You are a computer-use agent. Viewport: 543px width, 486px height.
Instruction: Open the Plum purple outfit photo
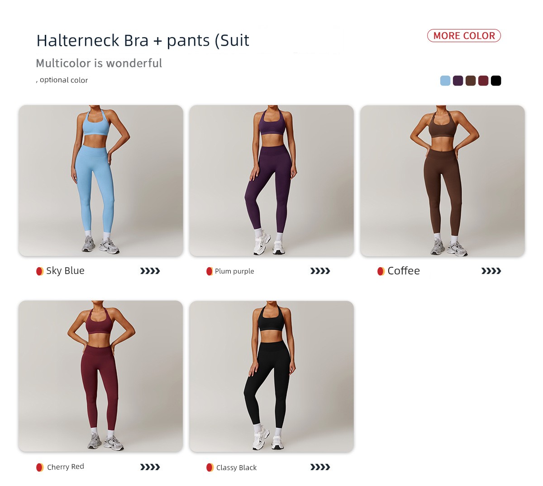point(271,181)
